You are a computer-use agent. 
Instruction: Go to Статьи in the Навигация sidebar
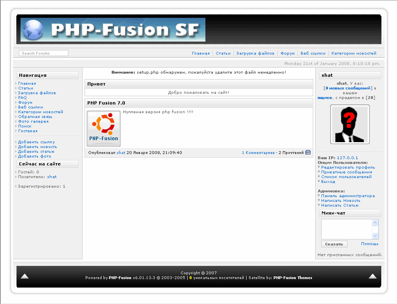26,88
